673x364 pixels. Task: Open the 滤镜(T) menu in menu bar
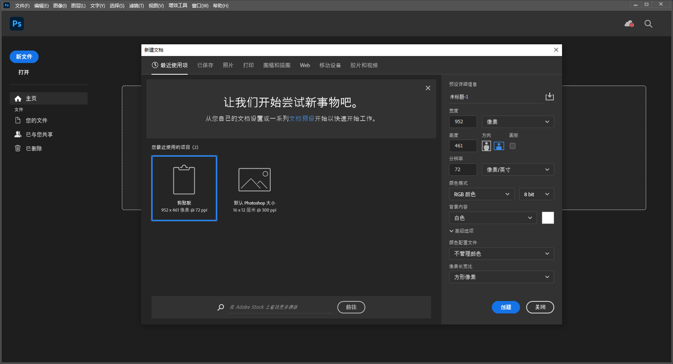pos(136,5)
